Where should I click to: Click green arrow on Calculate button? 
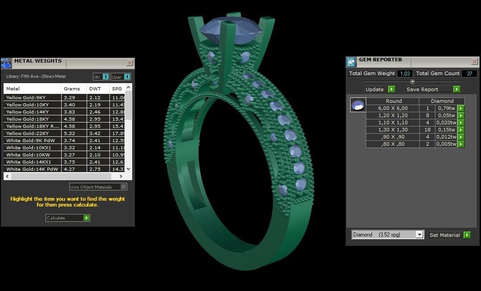(x=87, y=218)
